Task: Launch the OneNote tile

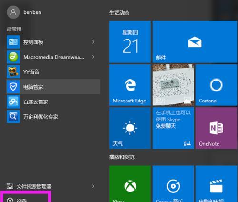Action: coord(217,128)
